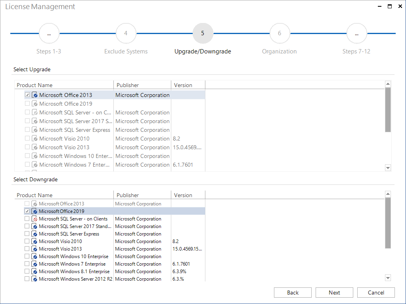Click the Office 2019 downgrade row icon
This screenshot has width=406, height=304.
tap(34, 211)
